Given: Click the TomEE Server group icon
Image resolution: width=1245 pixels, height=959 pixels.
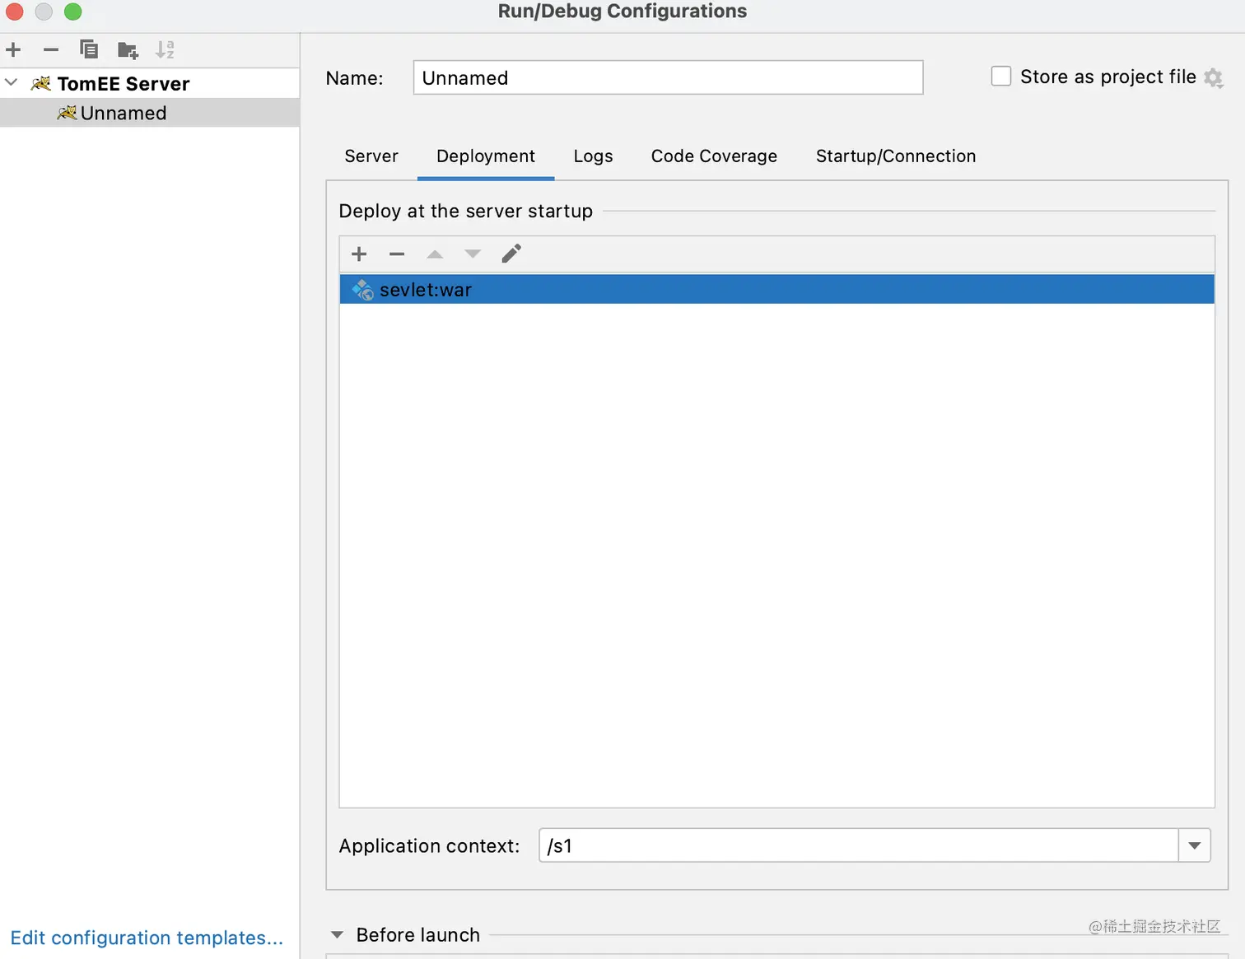Looking at the screenshot, I should [x=41, y=83].
